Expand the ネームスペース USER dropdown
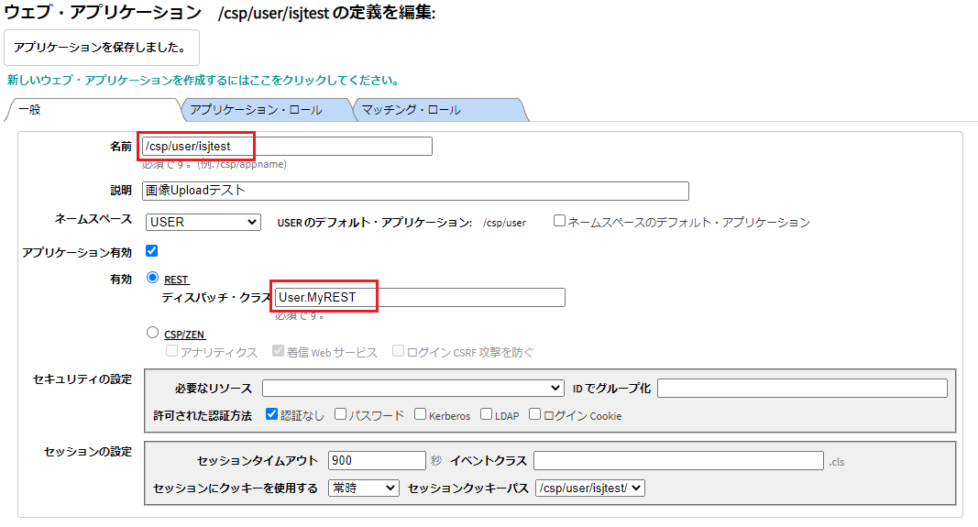 point(203,222)
